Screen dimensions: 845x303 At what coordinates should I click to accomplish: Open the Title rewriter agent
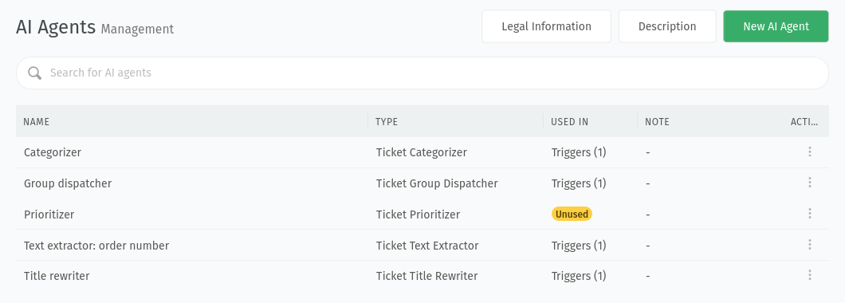click(57, 276)
